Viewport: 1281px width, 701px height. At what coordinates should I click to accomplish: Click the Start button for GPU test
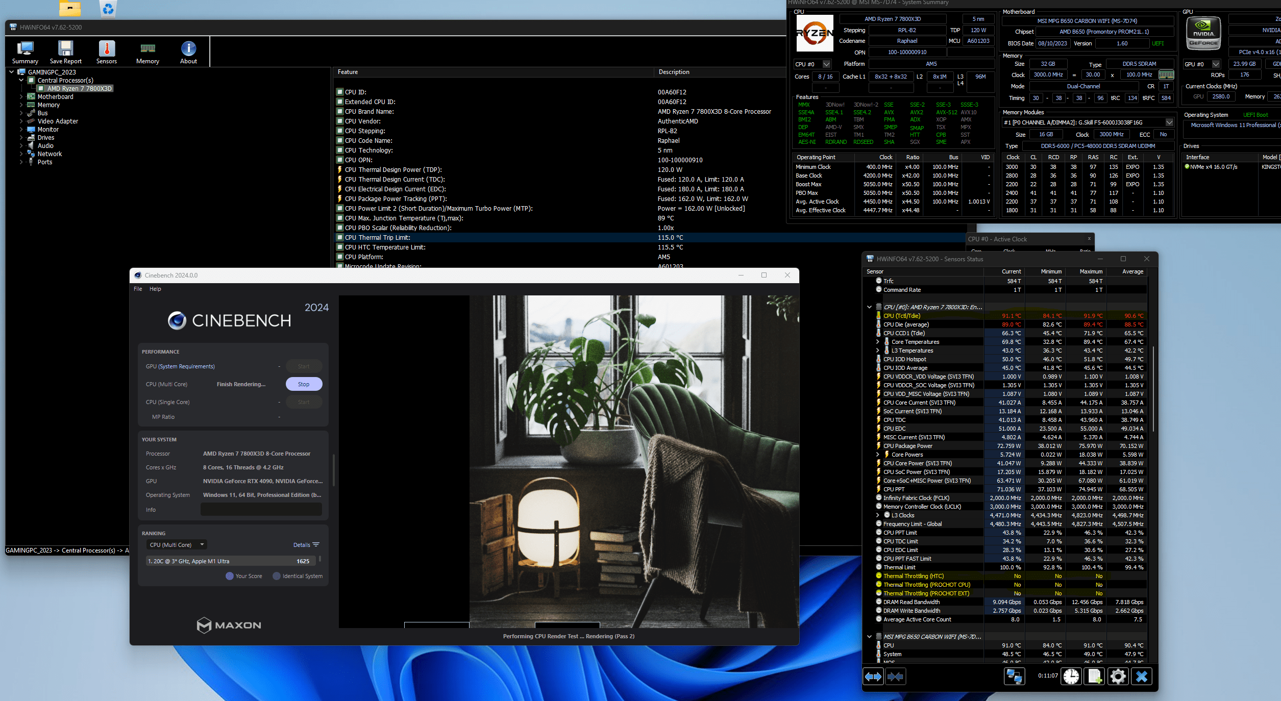[304, 366]
